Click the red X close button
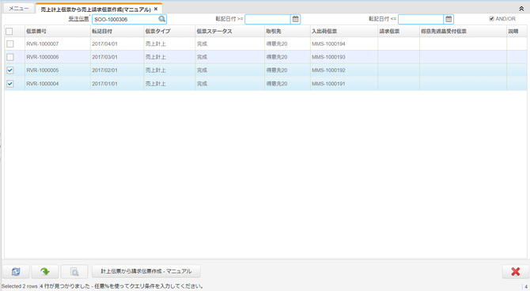Screen dimensions: 530x291 pyautogui.click(x=515, y=271)
